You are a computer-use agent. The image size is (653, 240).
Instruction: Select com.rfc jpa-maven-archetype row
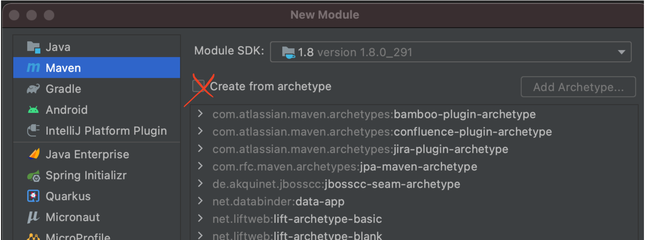click(x=414, y=166)
